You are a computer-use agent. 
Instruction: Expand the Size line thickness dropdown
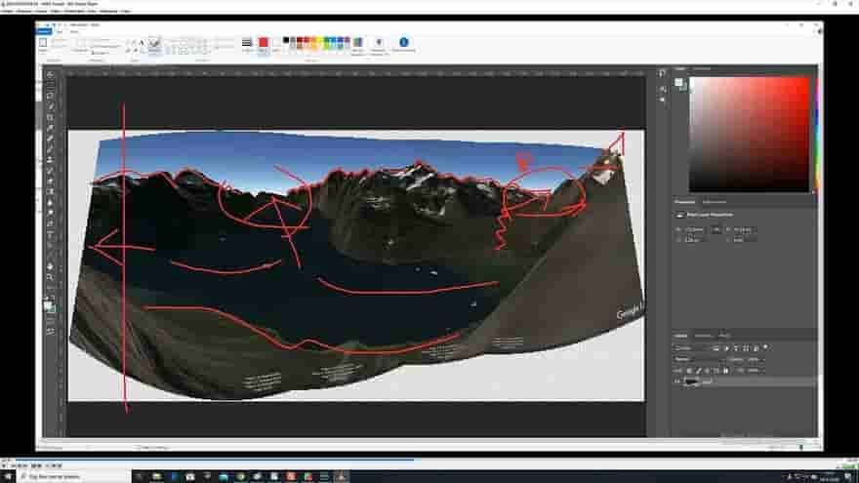pyautogui.click(x=246, y=45)
